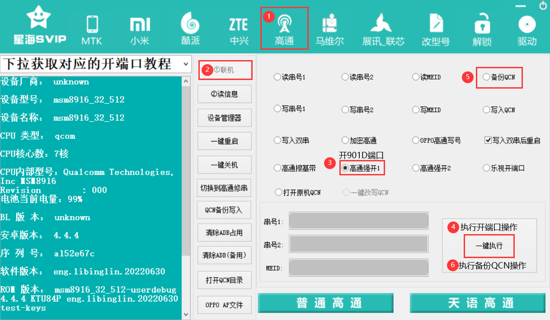Click the 天语高通 button
550x320 pixels.
tap(478, 303)
